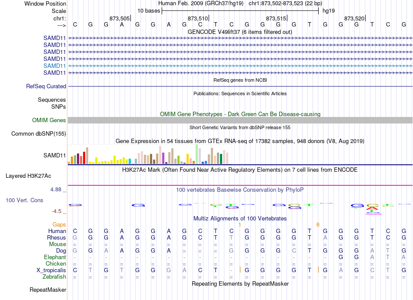Open the GTEx Gene Expression track title

tap(240, 141)
